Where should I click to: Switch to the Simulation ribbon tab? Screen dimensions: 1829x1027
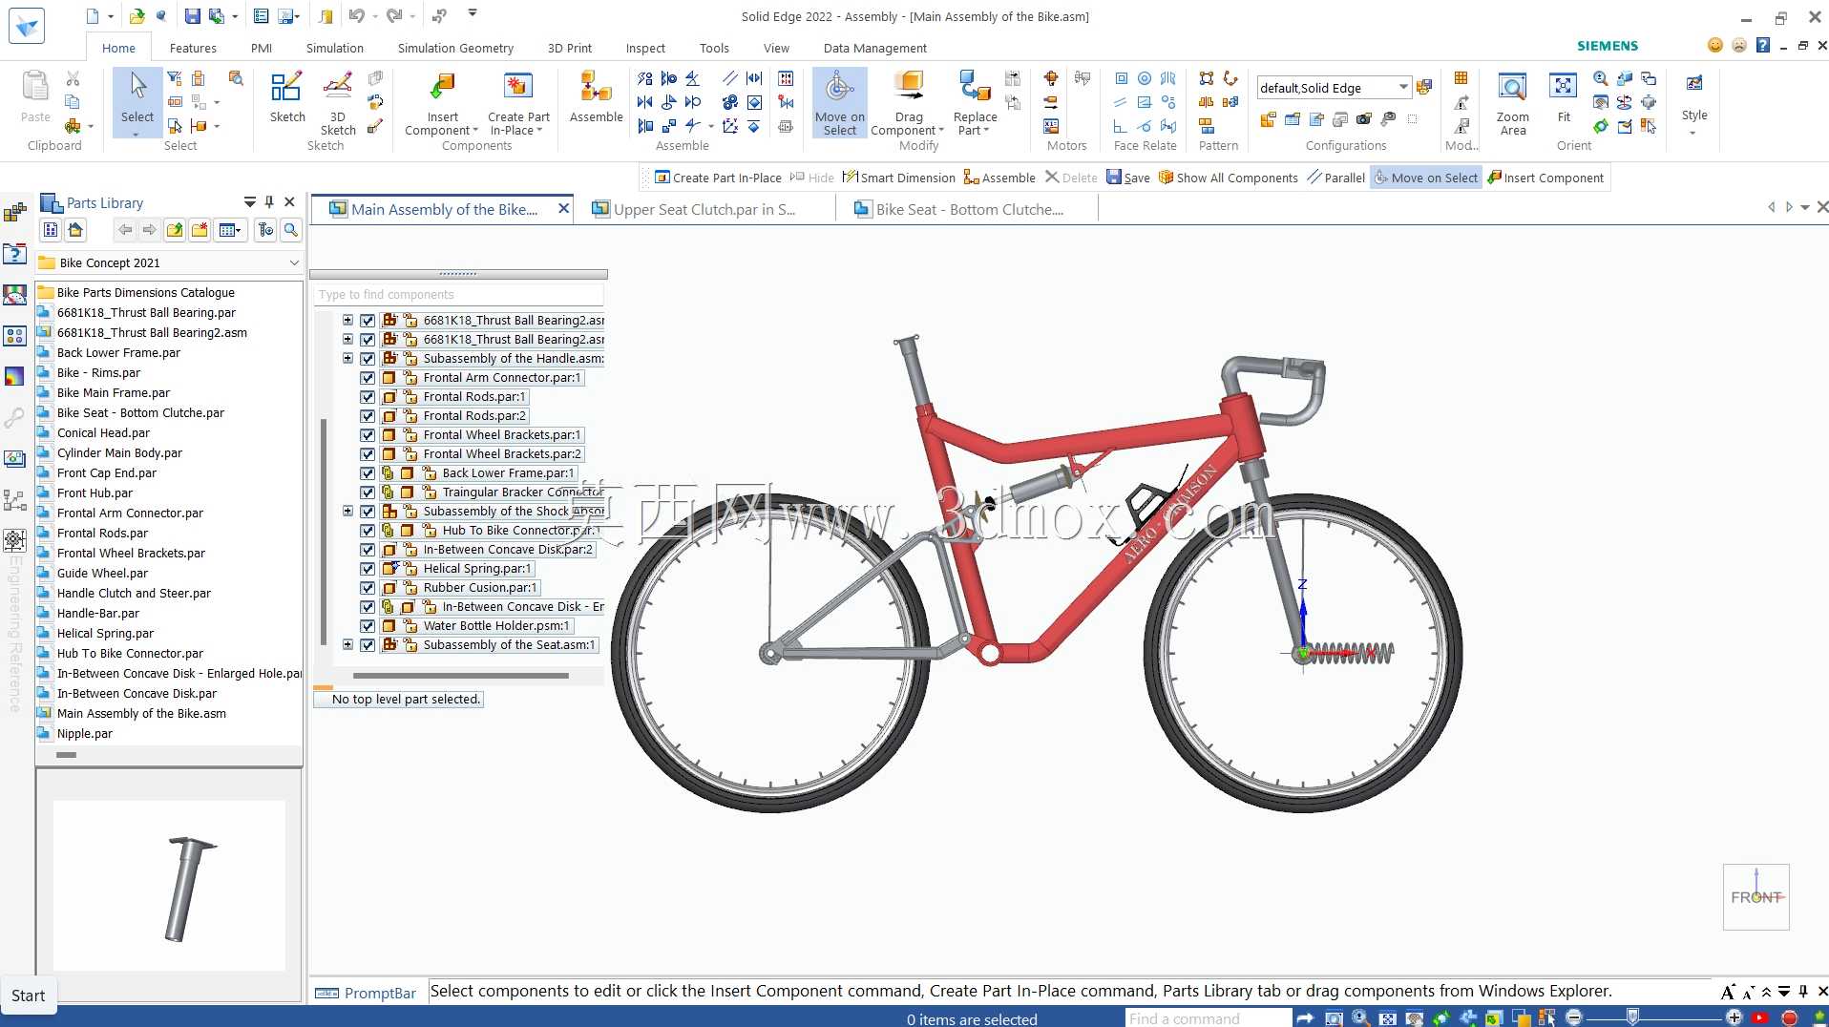coord(334,48)
